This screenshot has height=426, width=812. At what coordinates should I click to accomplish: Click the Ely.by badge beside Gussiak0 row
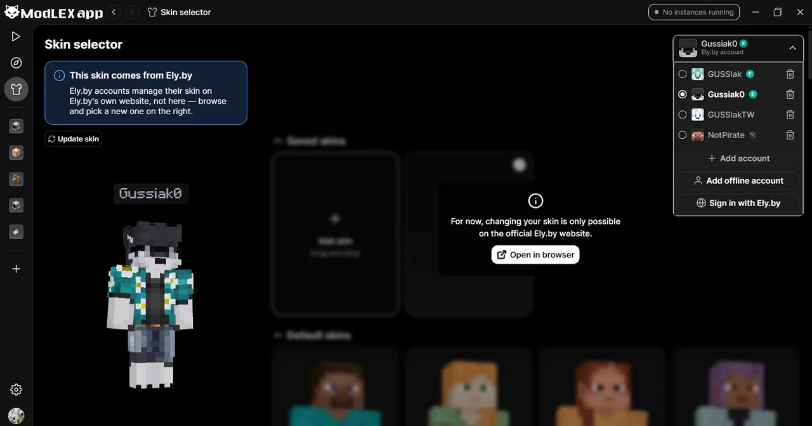[x=753, y=94]
